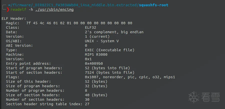Click the Section header string table index label
This screenshot has height=109, width=225.
click(44, 104)
